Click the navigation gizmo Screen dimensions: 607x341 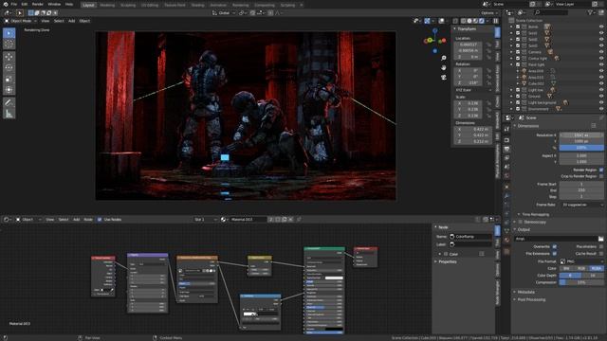point(434,40)
